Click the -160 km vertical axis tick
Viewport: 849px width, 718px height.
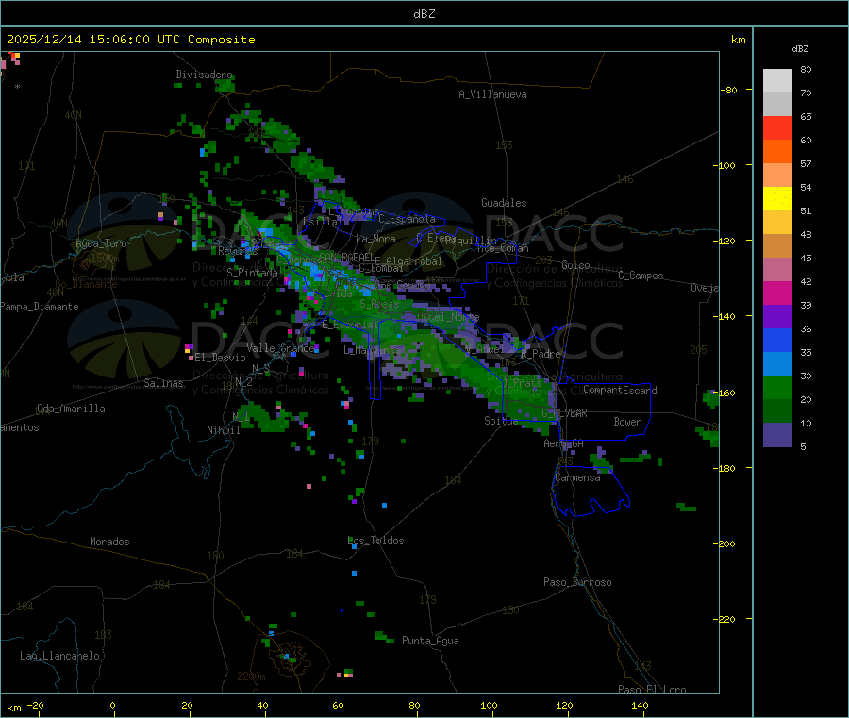pyautogui.click(x=724, y=393)
